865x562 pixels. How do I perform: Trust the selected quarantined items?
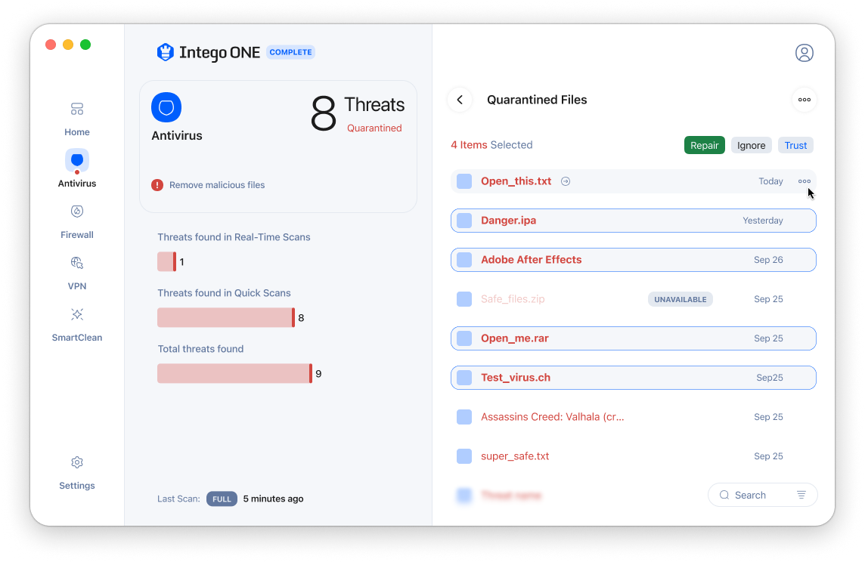795,146
